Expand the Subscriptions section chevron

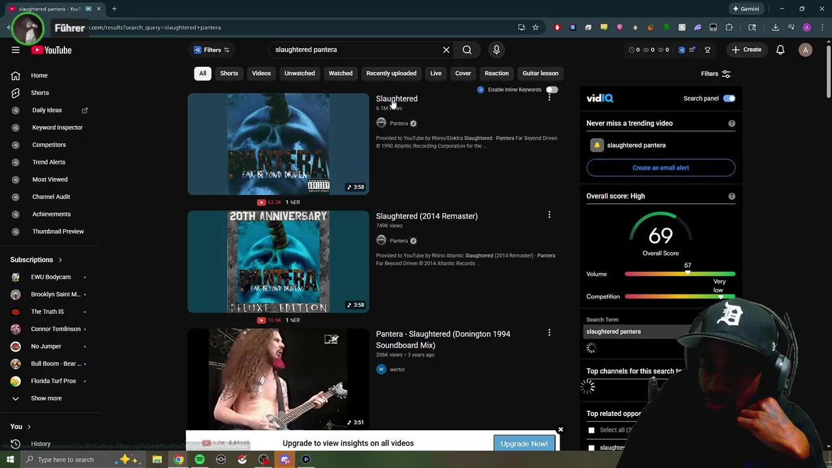click(60, 260)
